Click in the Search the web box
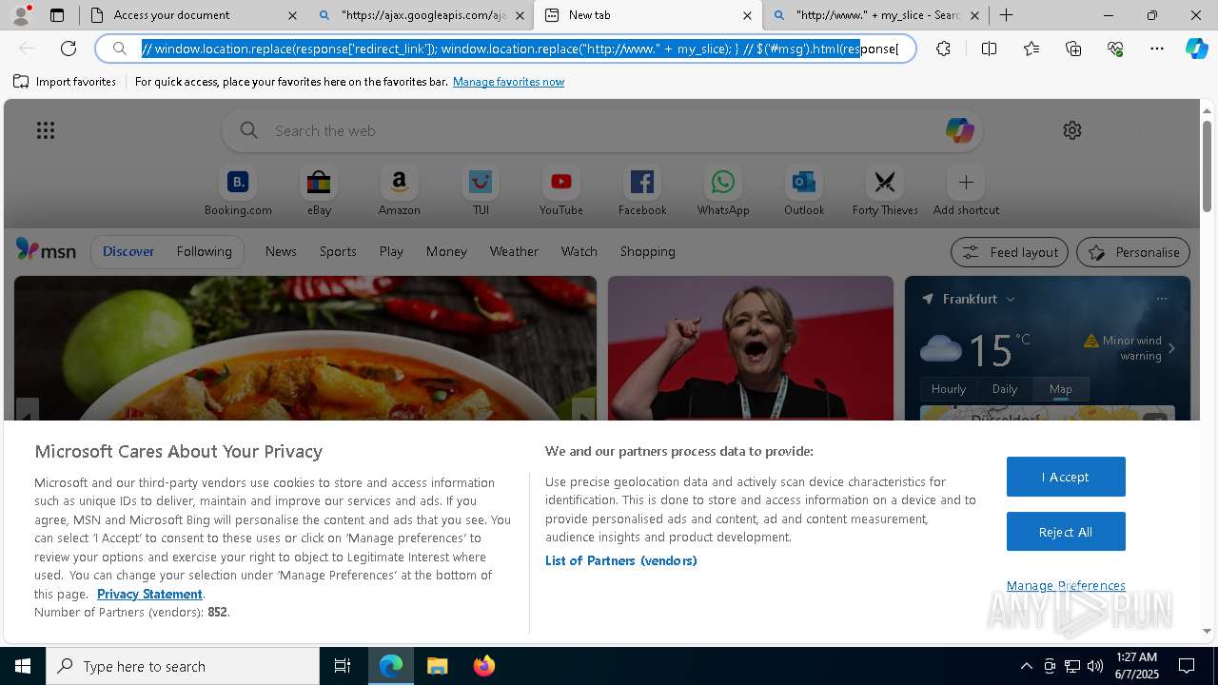Image resolution: width=1218 pixels, height=685 pixels. tap(601, 130)
